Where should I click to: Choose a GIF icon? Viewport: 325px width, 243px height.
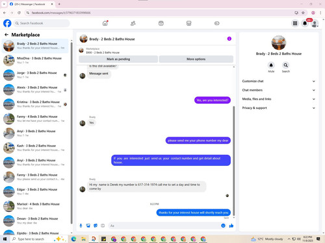(103, 226)
